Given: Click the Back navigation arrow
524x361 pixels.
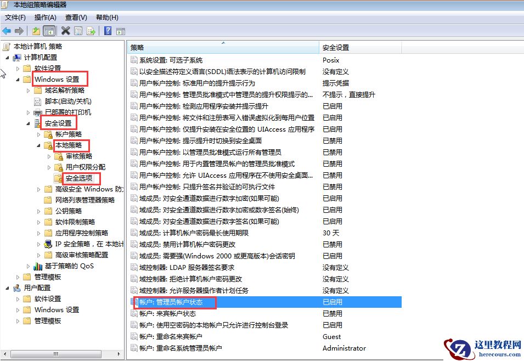Looking at the screenshot, I should click(5, 31).
